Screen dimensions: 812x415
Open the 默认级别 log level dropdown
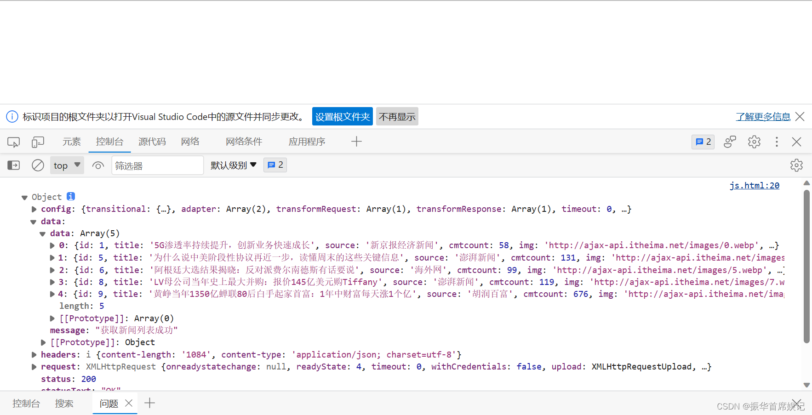(234, 165)
